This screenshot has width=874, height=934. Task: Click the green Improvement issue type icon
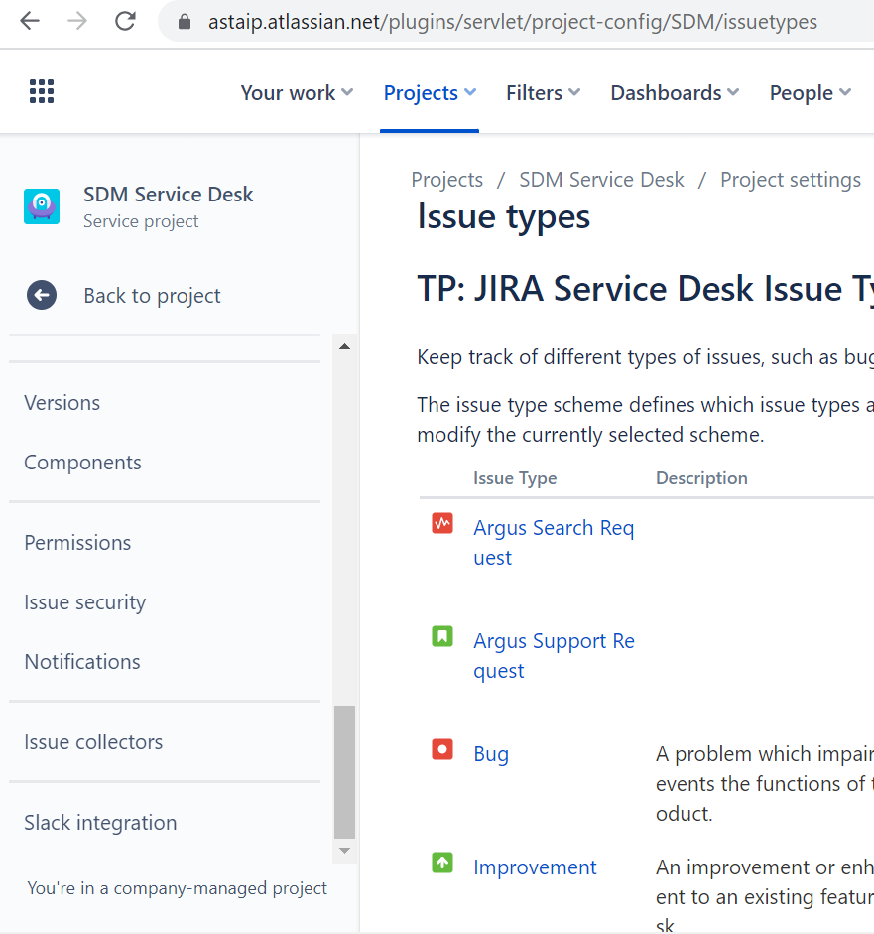tap(442, 863)
